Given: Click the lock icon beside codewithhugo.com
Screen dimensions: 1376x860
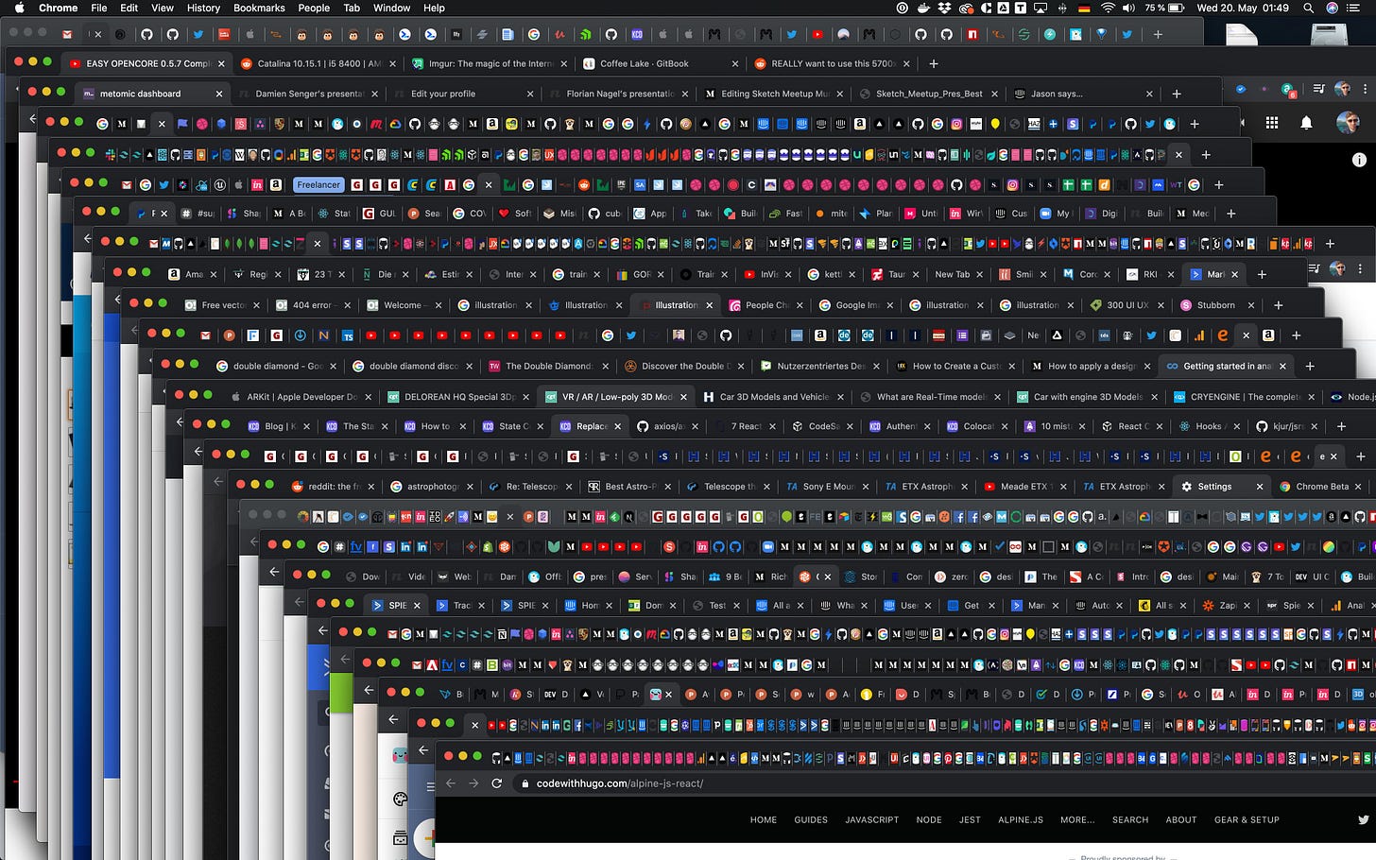Looking at the screenshot, I should 525,783.
